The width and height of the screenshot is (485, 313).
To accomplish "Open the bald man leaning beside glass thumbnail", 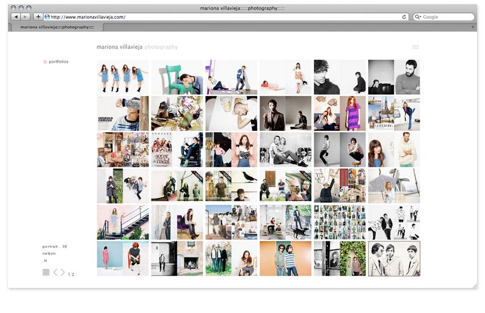I will [231, 113].
